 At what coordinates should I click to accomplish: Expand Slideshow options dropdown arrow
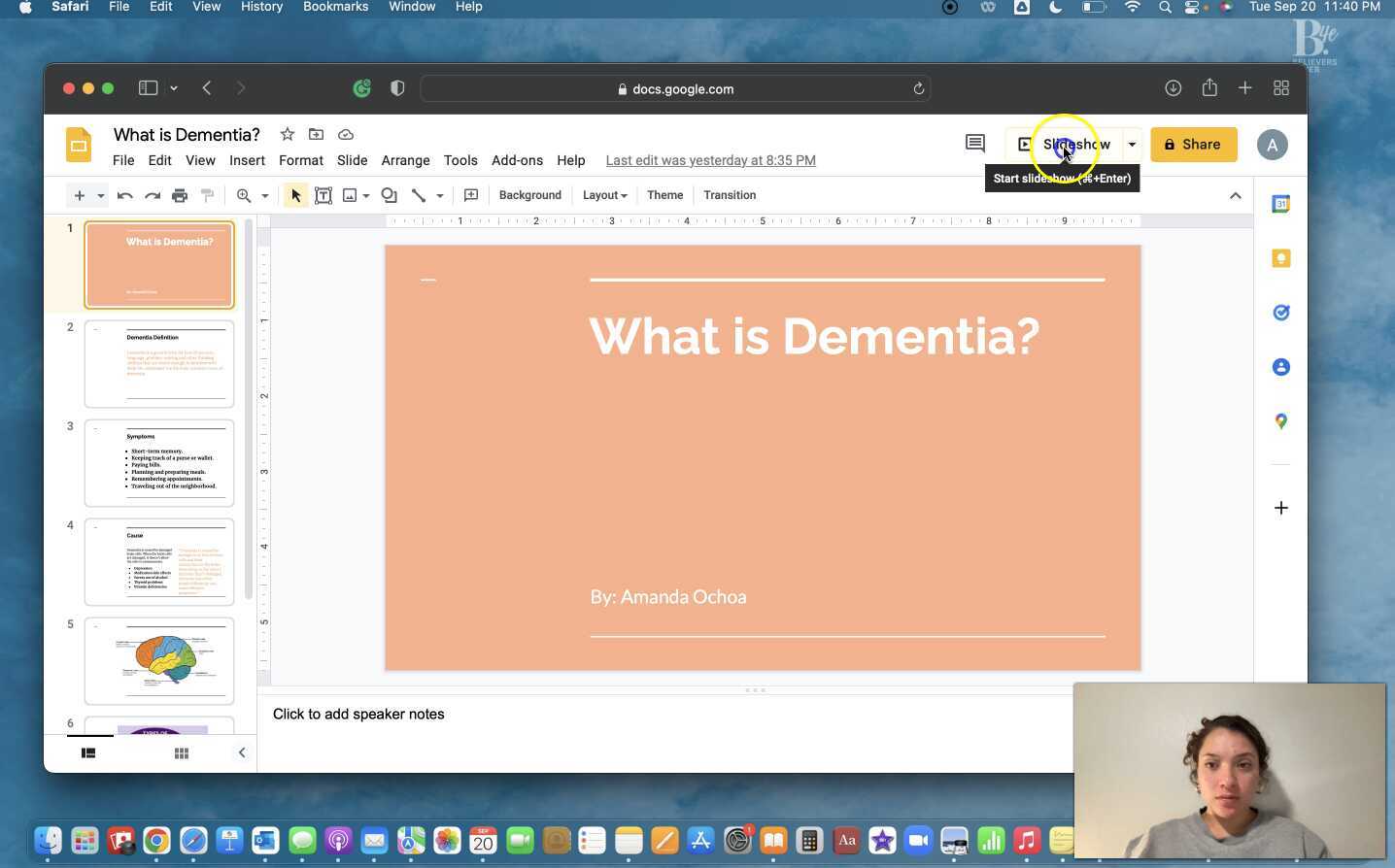coord(1132,145)
